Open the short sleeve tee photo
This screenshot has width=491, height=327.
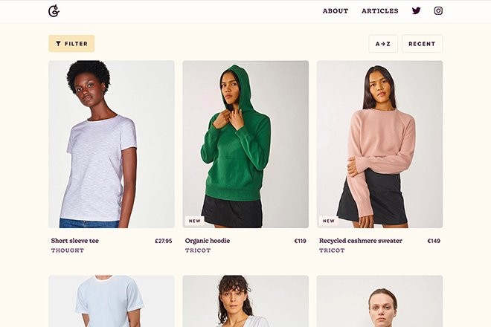(112, 144)
